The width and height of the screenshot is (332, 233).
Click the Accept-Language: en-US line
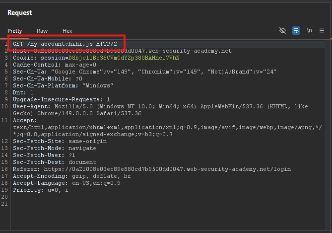66,183
